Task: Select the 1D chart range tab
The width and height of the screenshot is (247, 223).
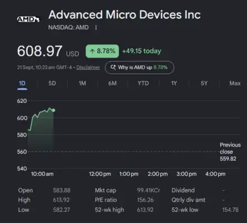Action: (x=22, y=84)
